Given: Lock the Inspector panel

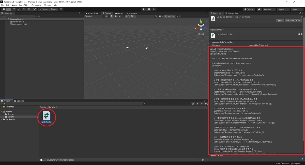Looking at the screenshot, I should 300,13.
